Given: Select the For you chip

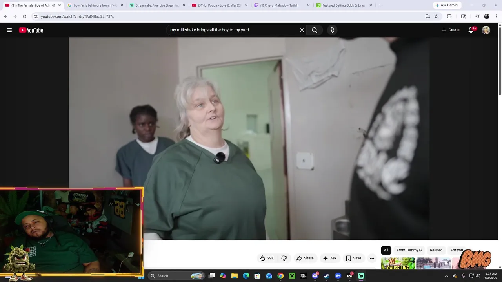Looking at the screenshot, I should [x=457, y=250].
